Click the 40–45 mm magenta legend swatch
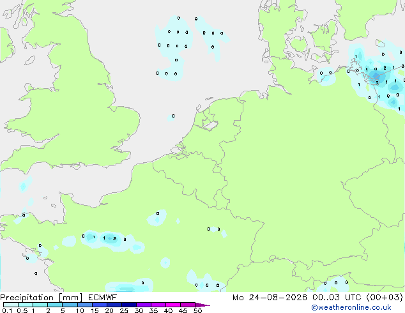This screenshot has width=405, height=313. (173, 305)
